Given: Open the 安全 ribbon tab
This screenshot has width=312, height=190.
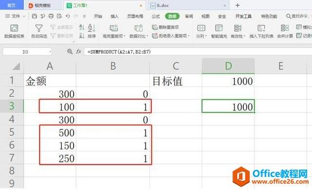Looking at the screenshot, I should pyautogui.click(x=222, y=16).
